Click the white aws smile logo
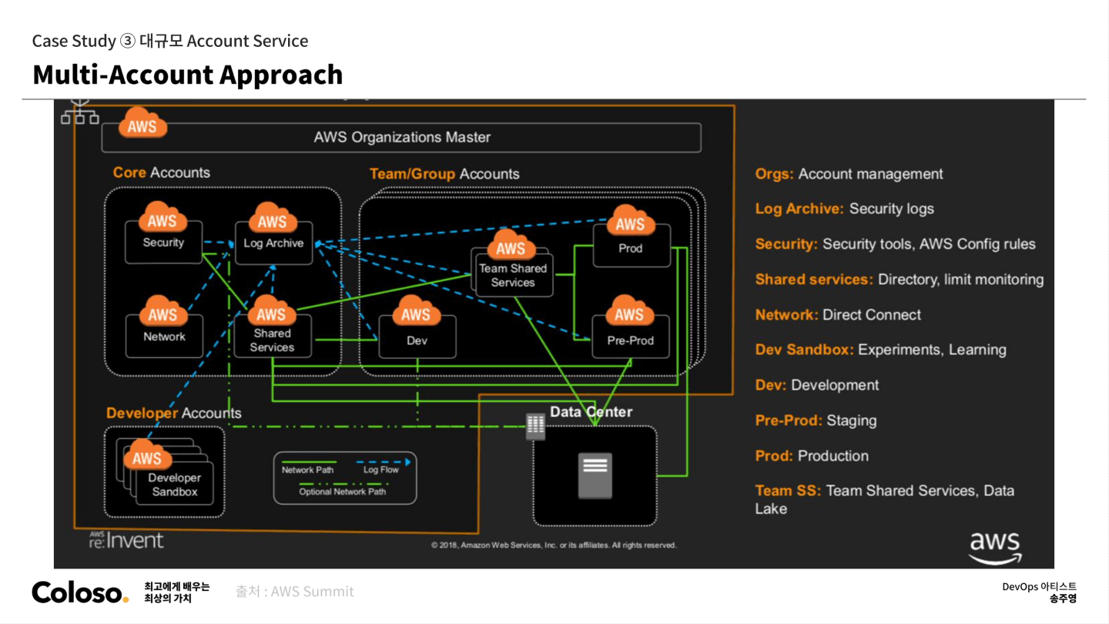This screenshot has height=624, width=1109. (x=995, y=549)
